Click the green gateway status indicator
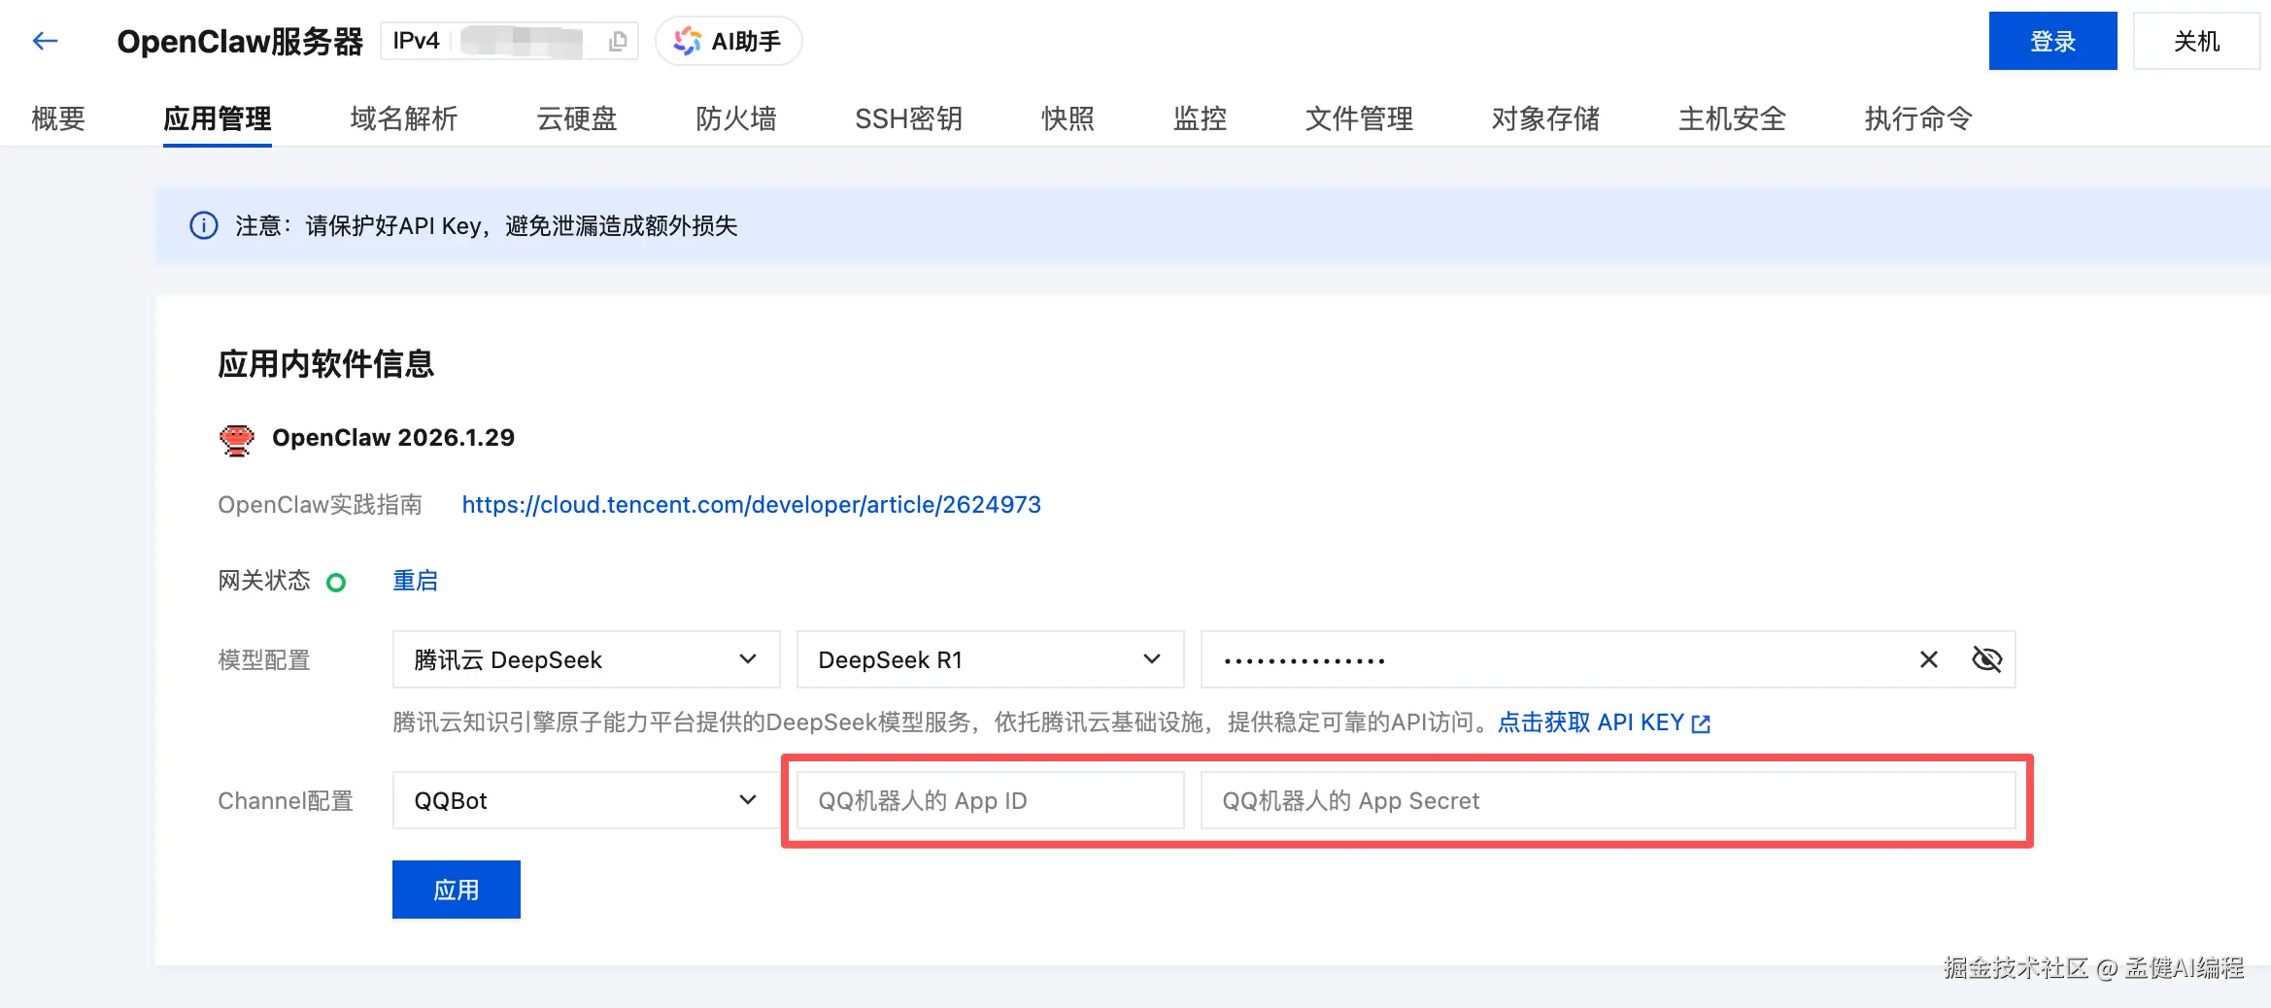 pos(336,583)
